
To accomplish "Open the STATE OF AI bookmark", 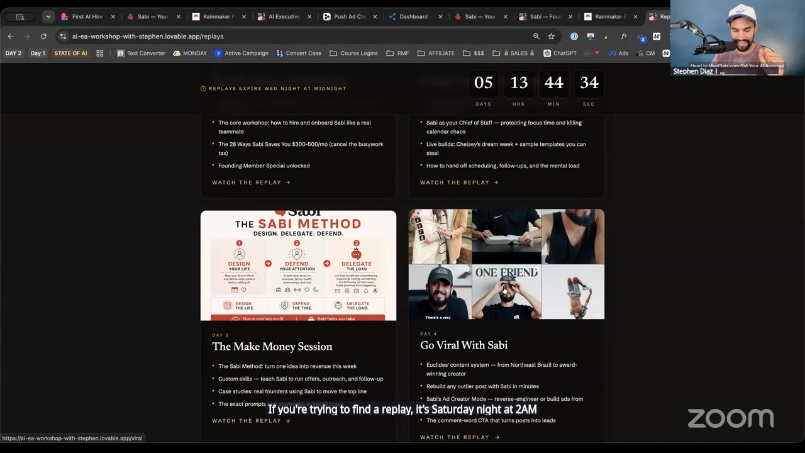I will point(70,53).
